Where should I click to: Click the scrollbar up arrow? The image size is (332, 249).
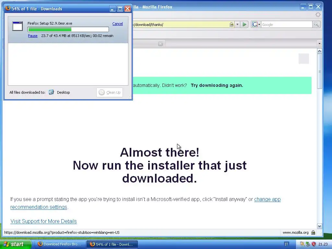click(x=319, y=51)
